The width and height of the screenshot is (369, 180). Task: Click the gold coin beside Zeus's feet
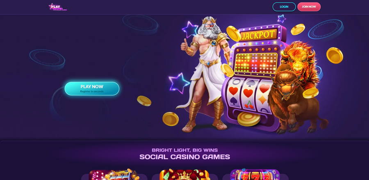coord(171,119)
